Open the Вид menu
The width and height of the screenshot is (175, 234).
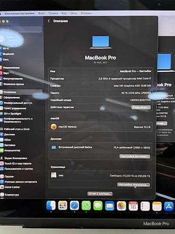64,13
